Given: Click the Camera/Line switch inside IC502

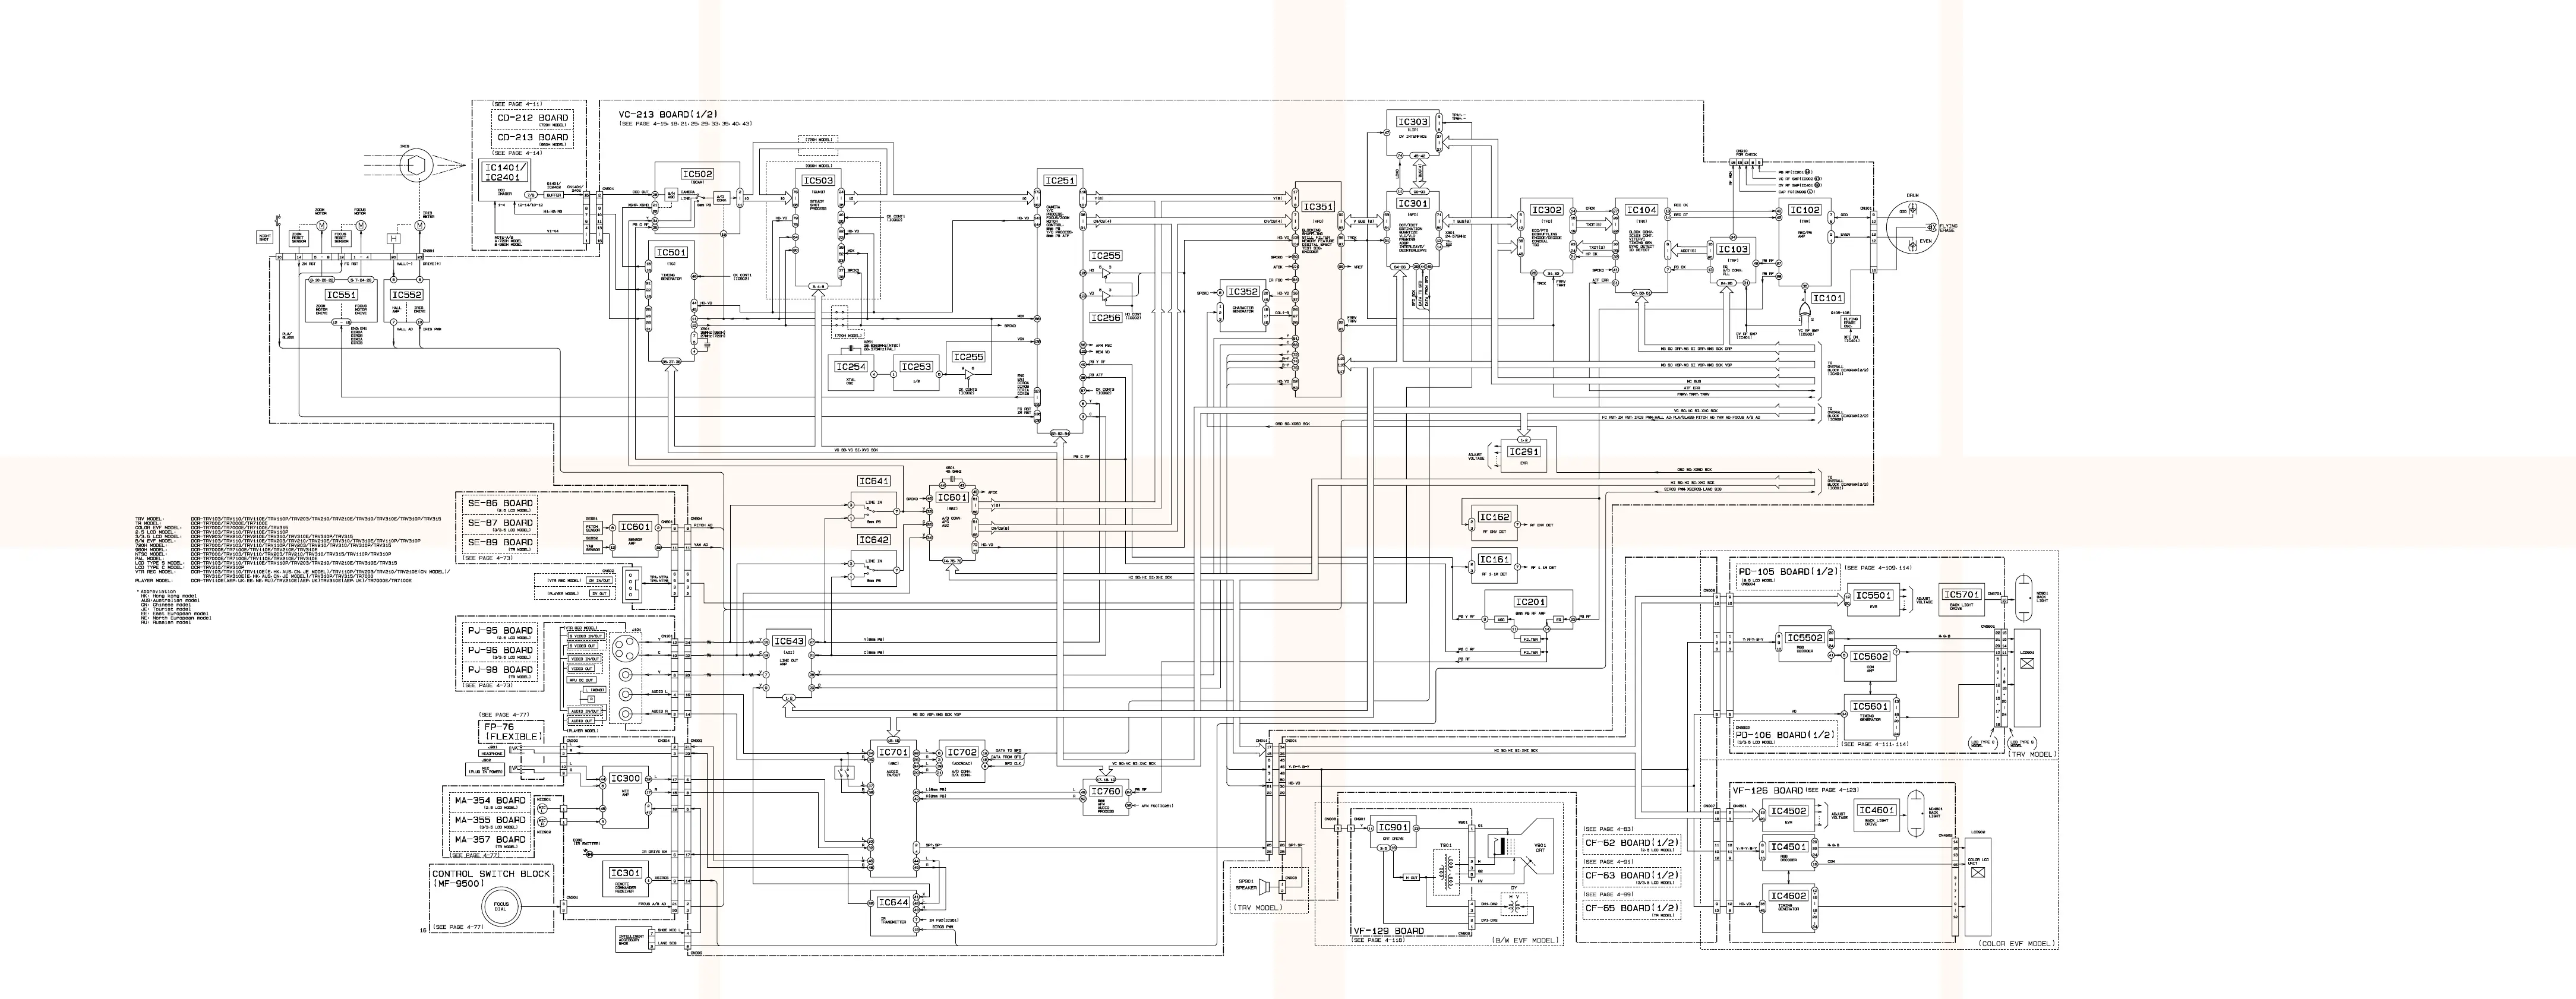Looking at the screenshot, I should tap(701, 197).
